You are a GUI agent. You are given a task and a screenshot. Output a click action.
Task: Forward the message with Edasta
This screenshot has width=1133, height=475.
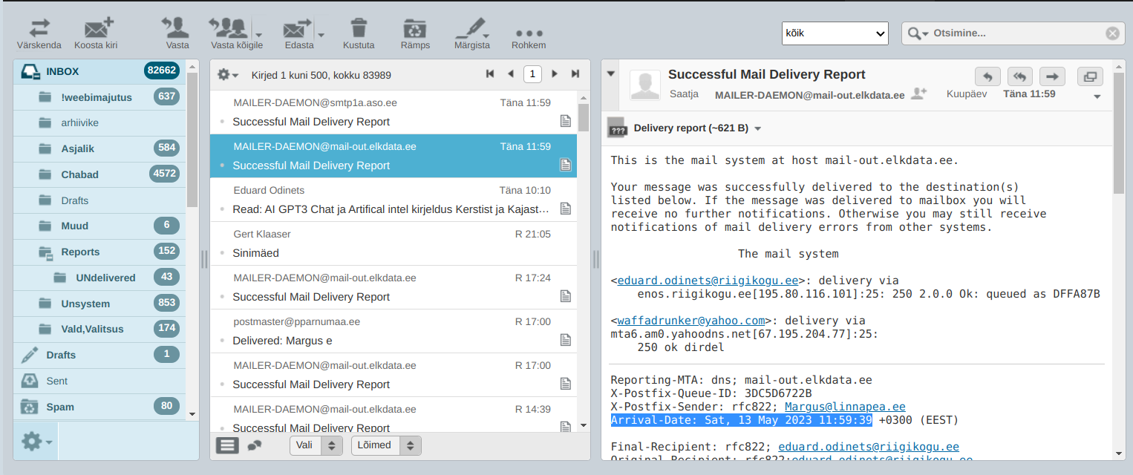tap(298, 33)
